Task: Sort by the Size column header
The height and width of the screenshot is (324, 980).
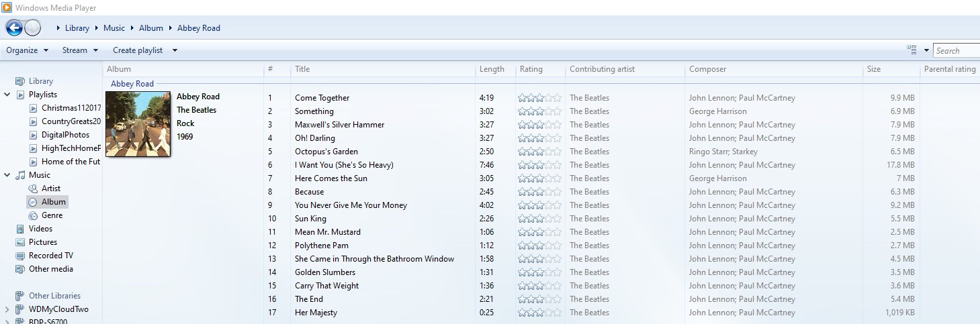Action: 891,69
